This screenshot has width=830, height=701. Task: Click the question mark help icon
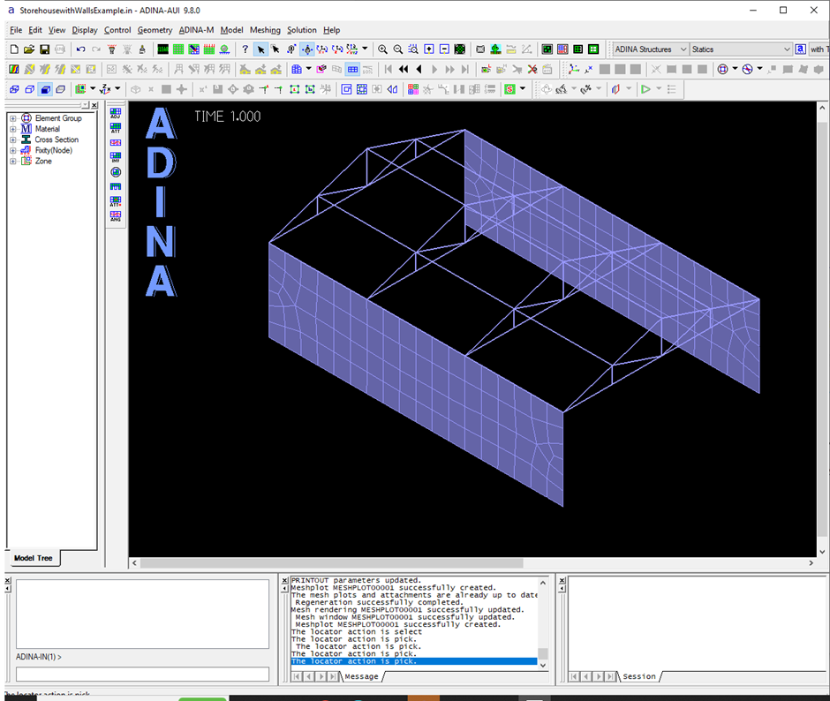(245, 49)
